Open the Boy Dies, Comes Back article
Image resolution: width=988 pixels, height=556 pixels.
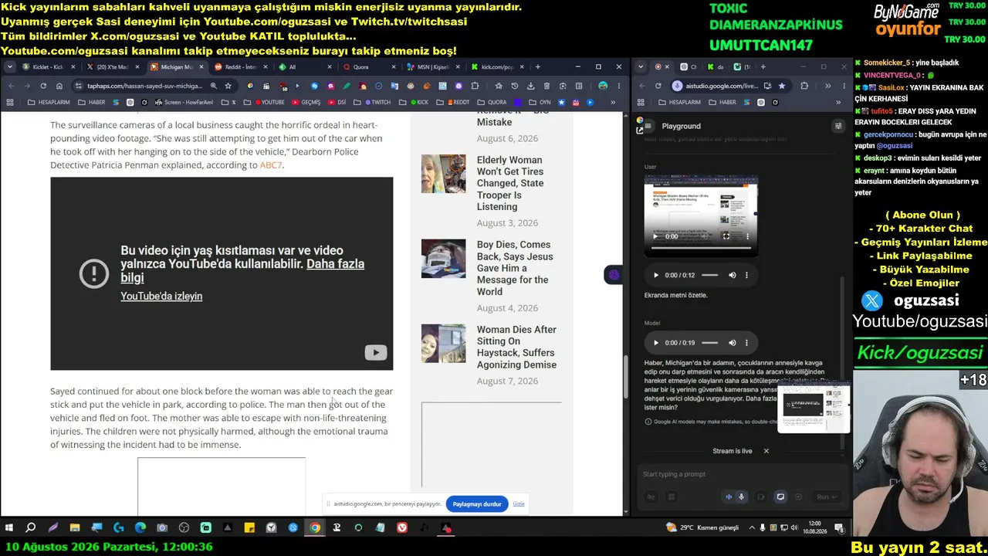(x=515, y=268)
